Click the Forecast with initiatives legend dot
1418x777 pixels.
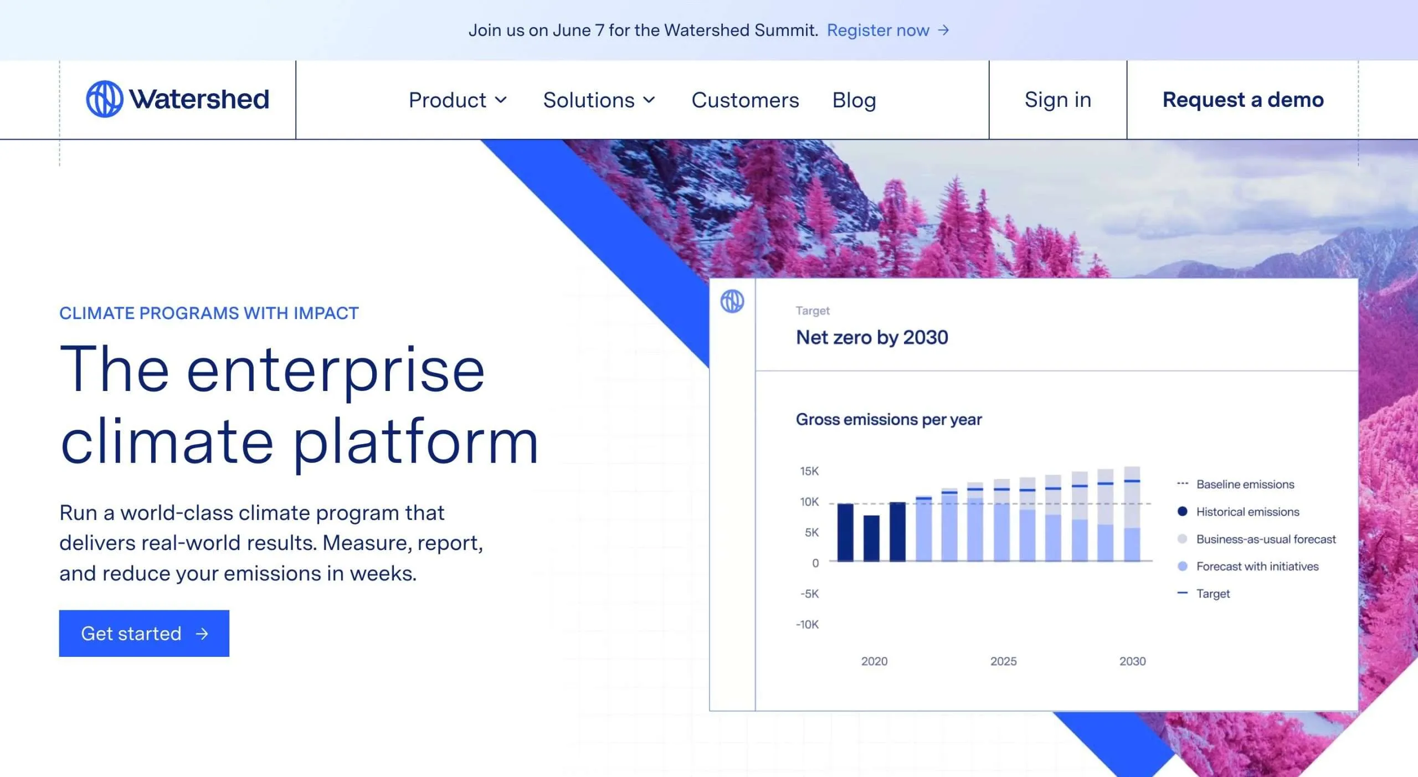(1182, 566)
